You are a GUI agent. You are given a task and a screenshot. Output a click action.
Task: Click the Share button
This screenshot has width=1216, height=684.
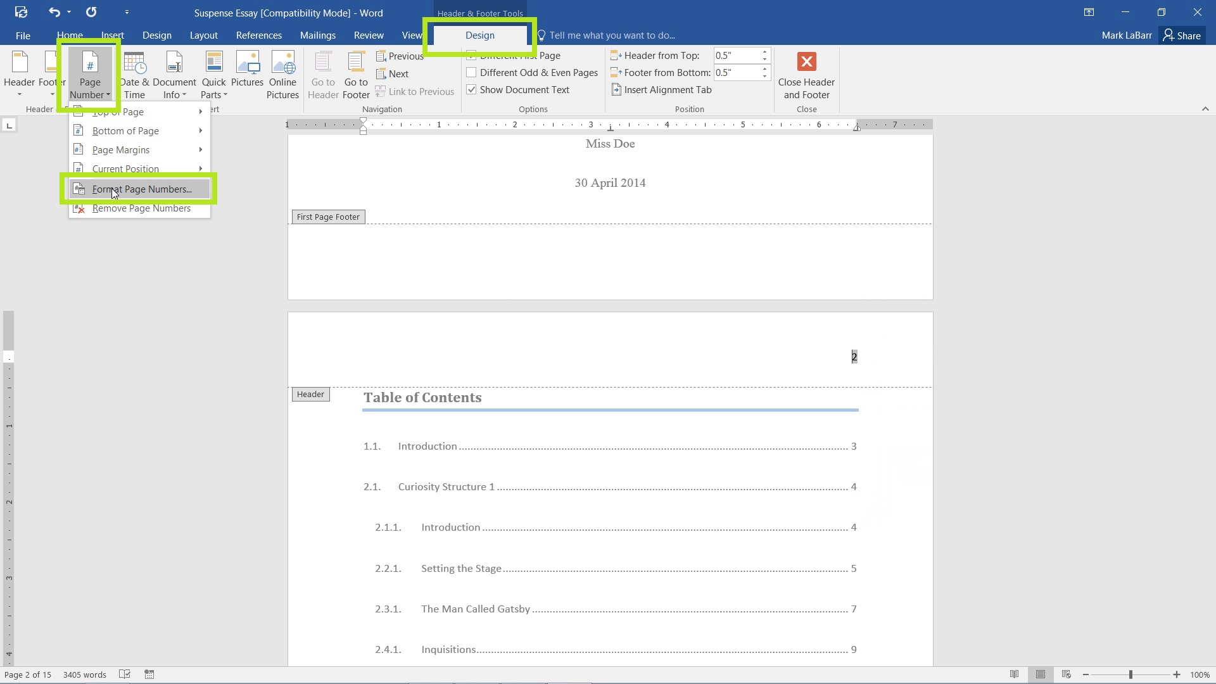coord(1182,35)
